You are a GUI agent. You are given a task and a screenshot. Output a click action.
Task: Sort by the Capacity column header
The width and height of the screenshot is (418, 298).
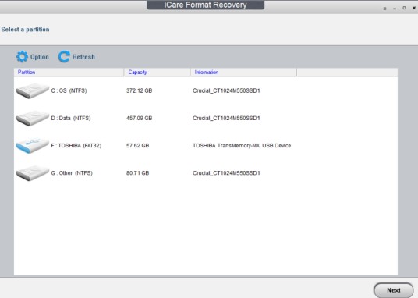pos(157,72)
